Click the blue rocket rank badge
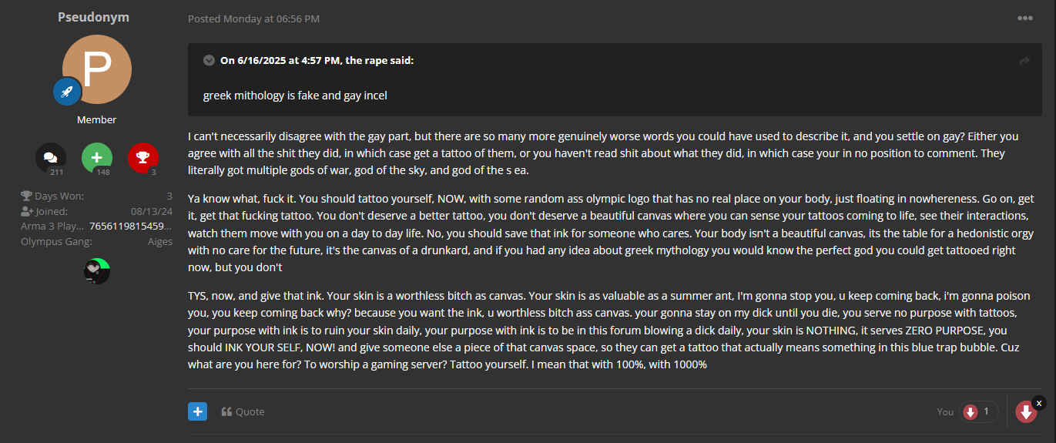 tap(67, 92)
